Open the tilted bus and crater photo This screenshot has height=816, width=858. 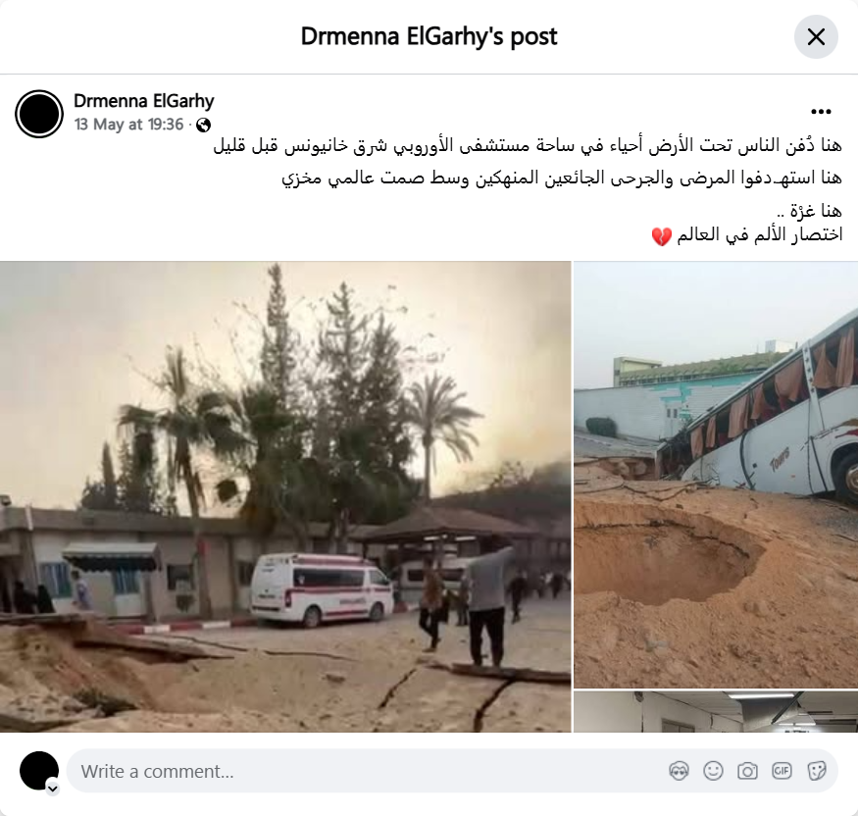[x=716, y=475]
